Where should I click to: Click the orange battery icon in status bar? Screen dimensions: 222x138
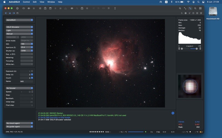coord(201,132)
